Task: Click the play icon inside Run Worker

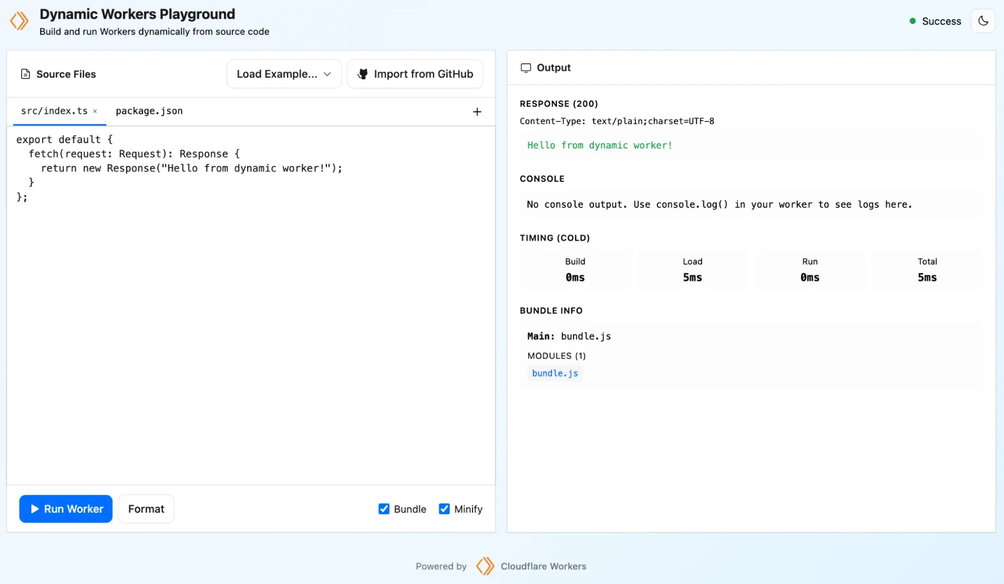Action: point(34,509)
